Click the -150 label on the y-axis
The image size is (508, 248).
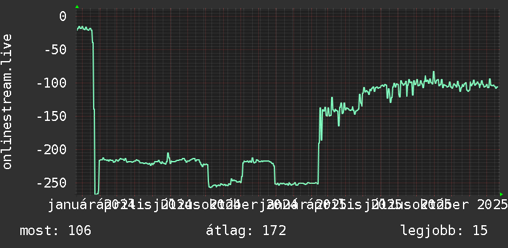tap(52, 117)
